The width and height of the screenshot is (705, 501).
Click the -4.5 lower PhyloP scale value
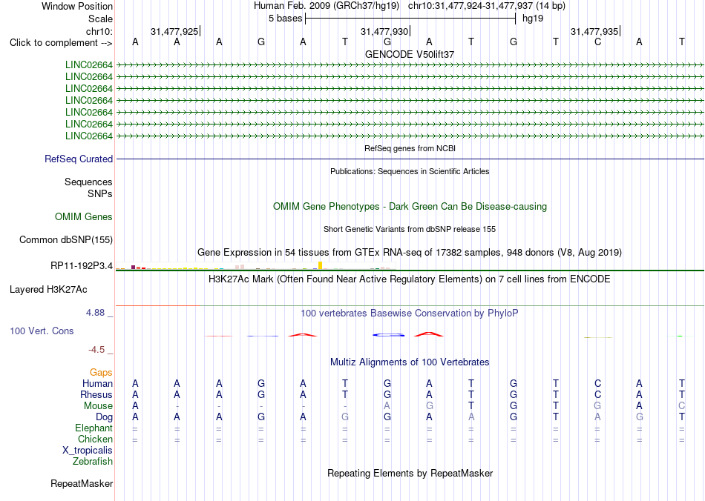click(x=96, y=349)
